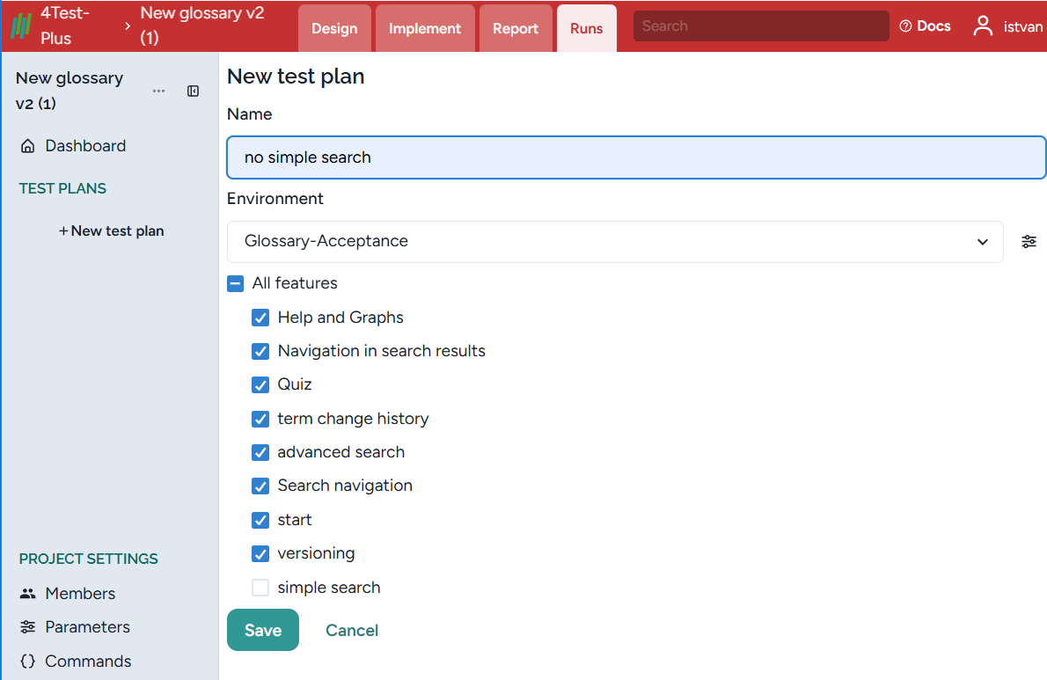This screenshot has width=1047, height=680.
Task: Open the project options ellipsis menu
Action: [158, 91]
